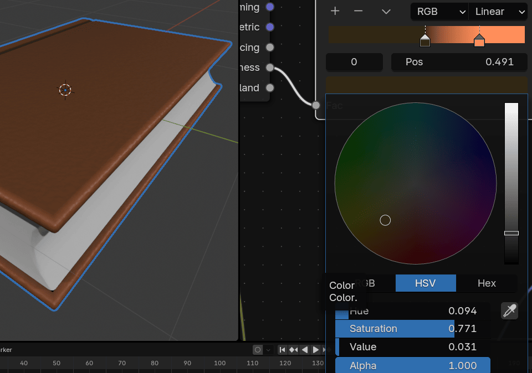Switch the color picker to HSV tab
This screenshot has height=373, width=532.
coord(426,283)
